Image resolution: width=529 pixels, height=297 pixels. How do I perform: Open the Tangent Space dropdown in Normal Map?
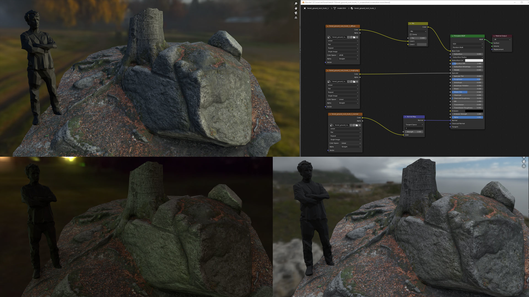tap(414, 125)
